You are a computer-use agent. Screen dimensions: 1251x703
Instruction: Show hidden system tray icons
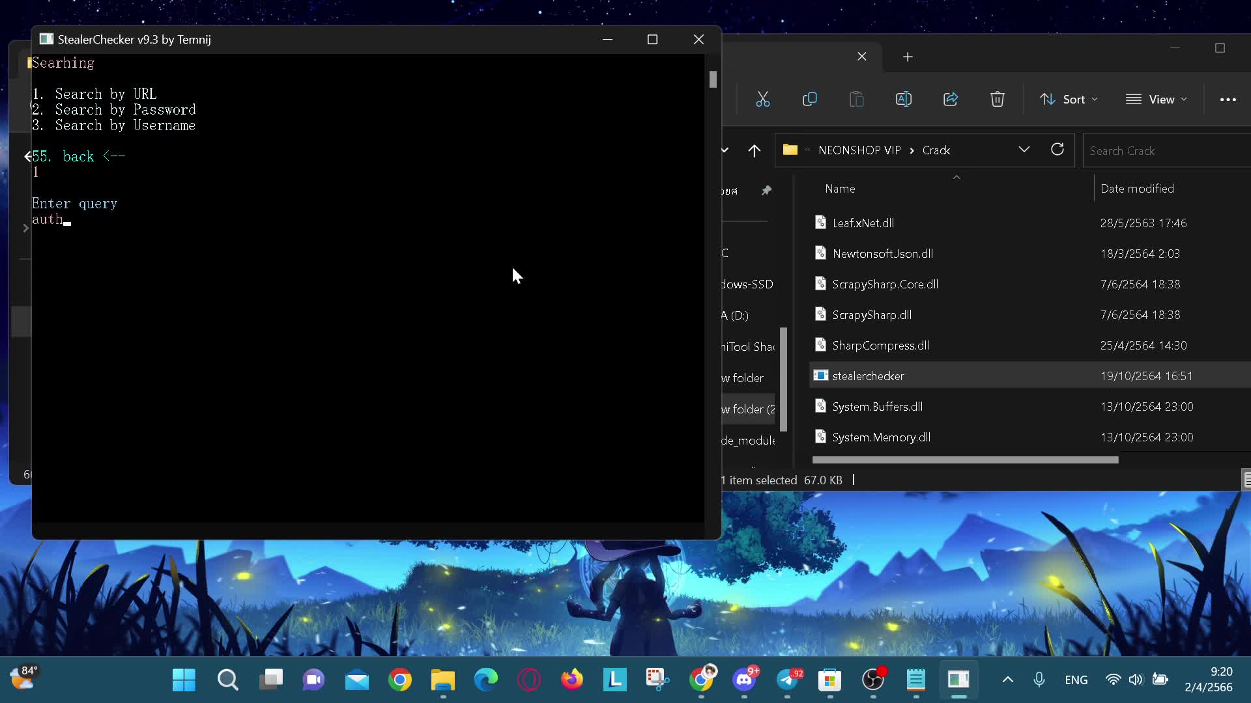coord(1007,680)
